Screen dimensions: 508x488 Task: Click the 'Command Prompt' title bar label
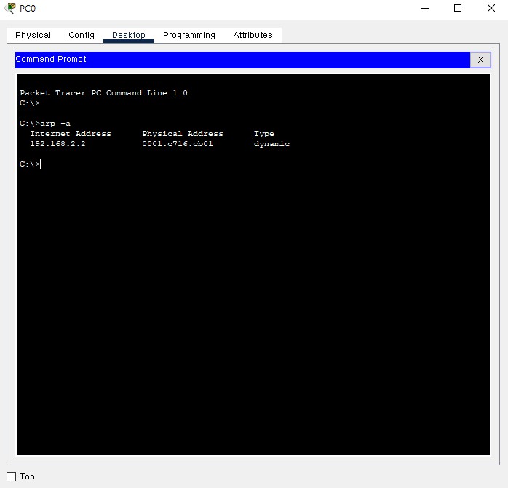pos(51,59)
